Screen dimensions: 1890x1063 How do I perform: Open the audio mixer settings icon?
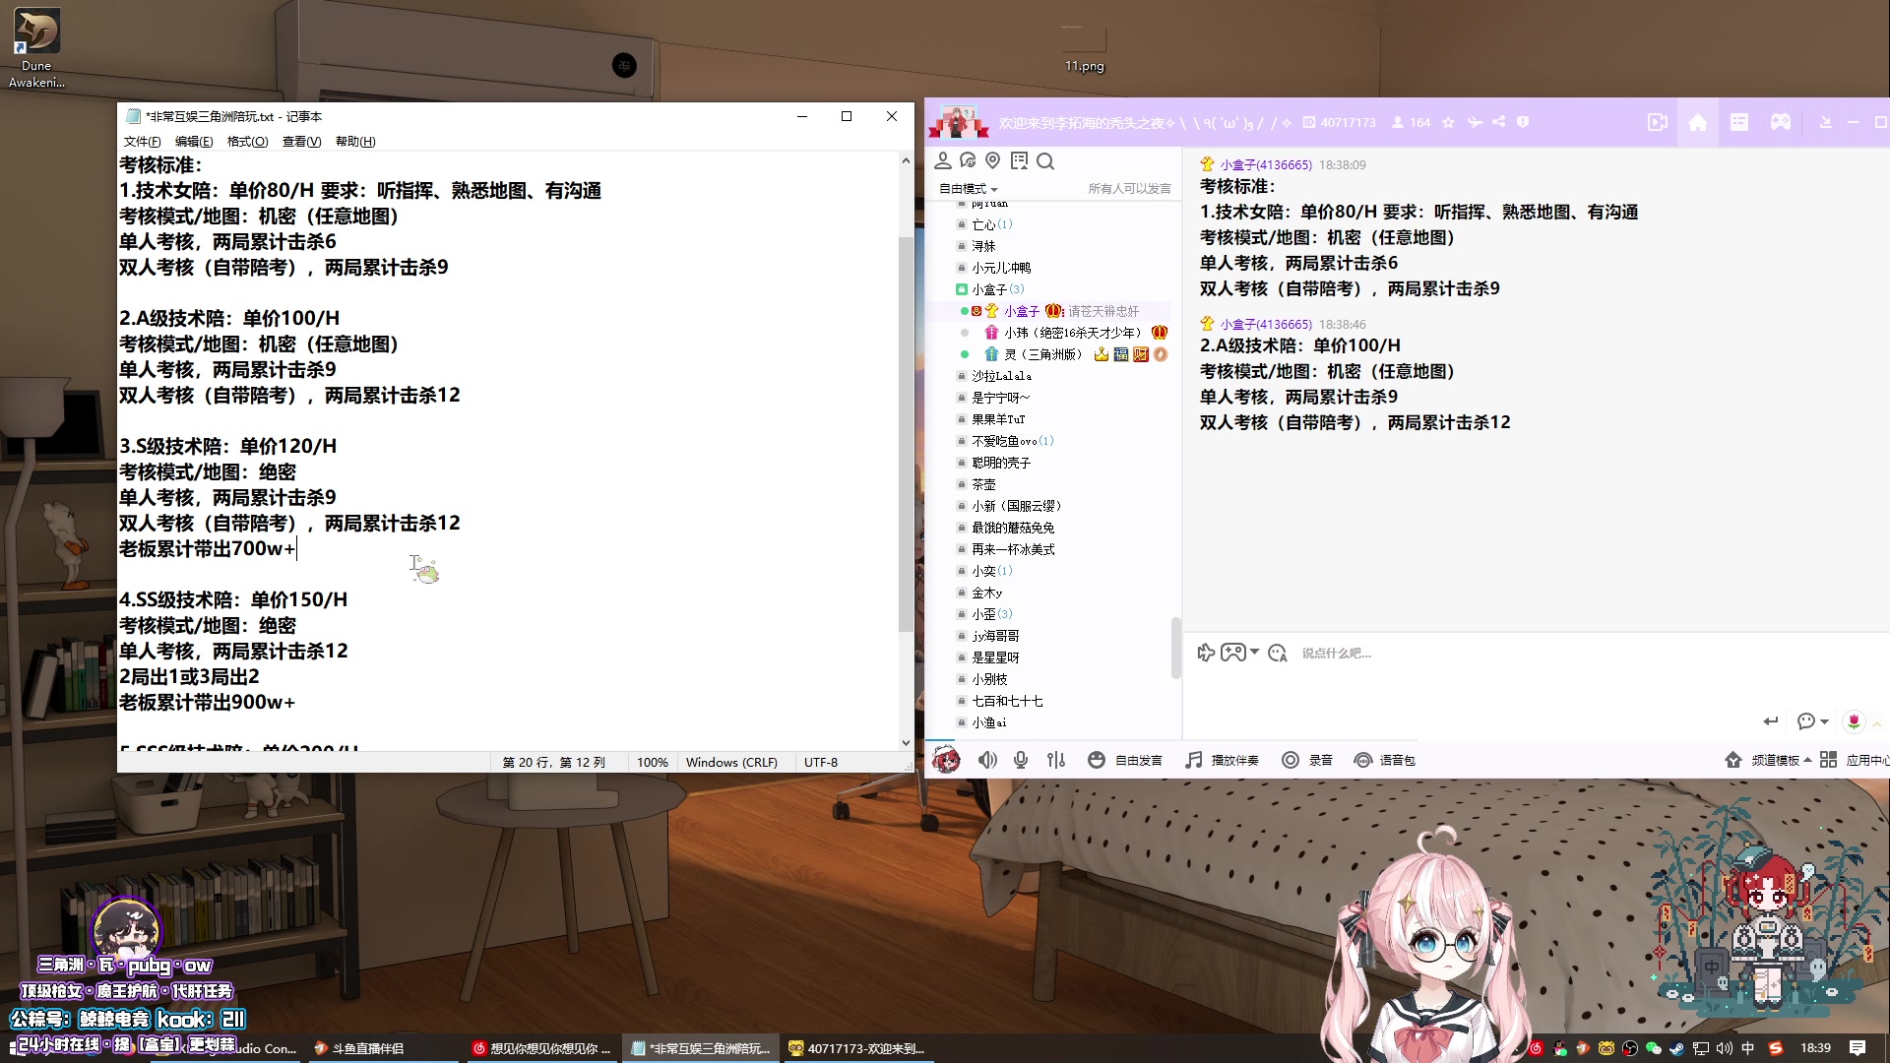click(x=1056, y=760)
